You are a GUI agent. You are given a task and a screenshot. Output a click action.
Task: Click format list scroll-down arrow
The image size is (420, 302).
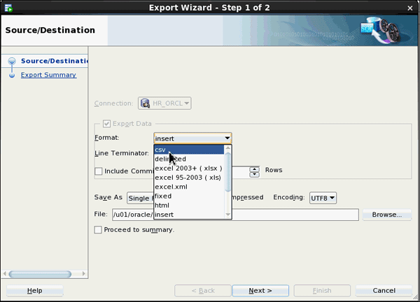pyautogui.click(x=228, y=215)
